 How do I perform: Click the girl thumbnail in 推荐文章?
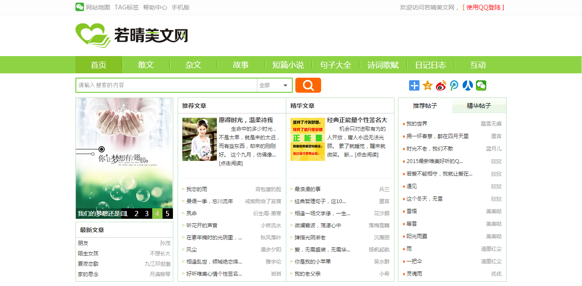(200, 139)
